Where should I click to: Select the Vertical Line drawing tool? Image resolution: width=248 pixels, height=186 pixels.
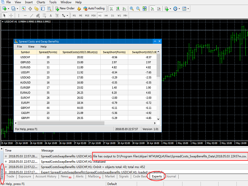tap(19, 15)
